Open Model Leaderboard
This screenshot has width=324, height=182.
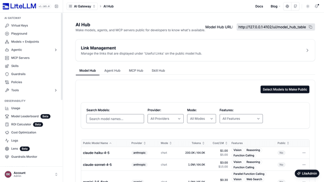point(25,116)
